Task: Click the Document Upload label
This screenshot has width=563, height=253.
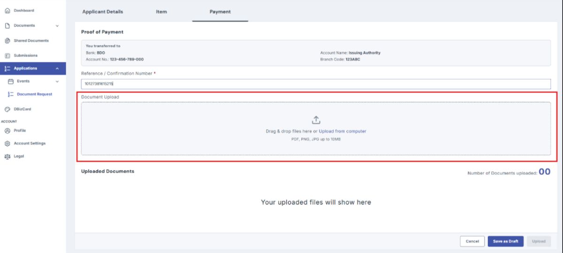Action: pos(100,97)
